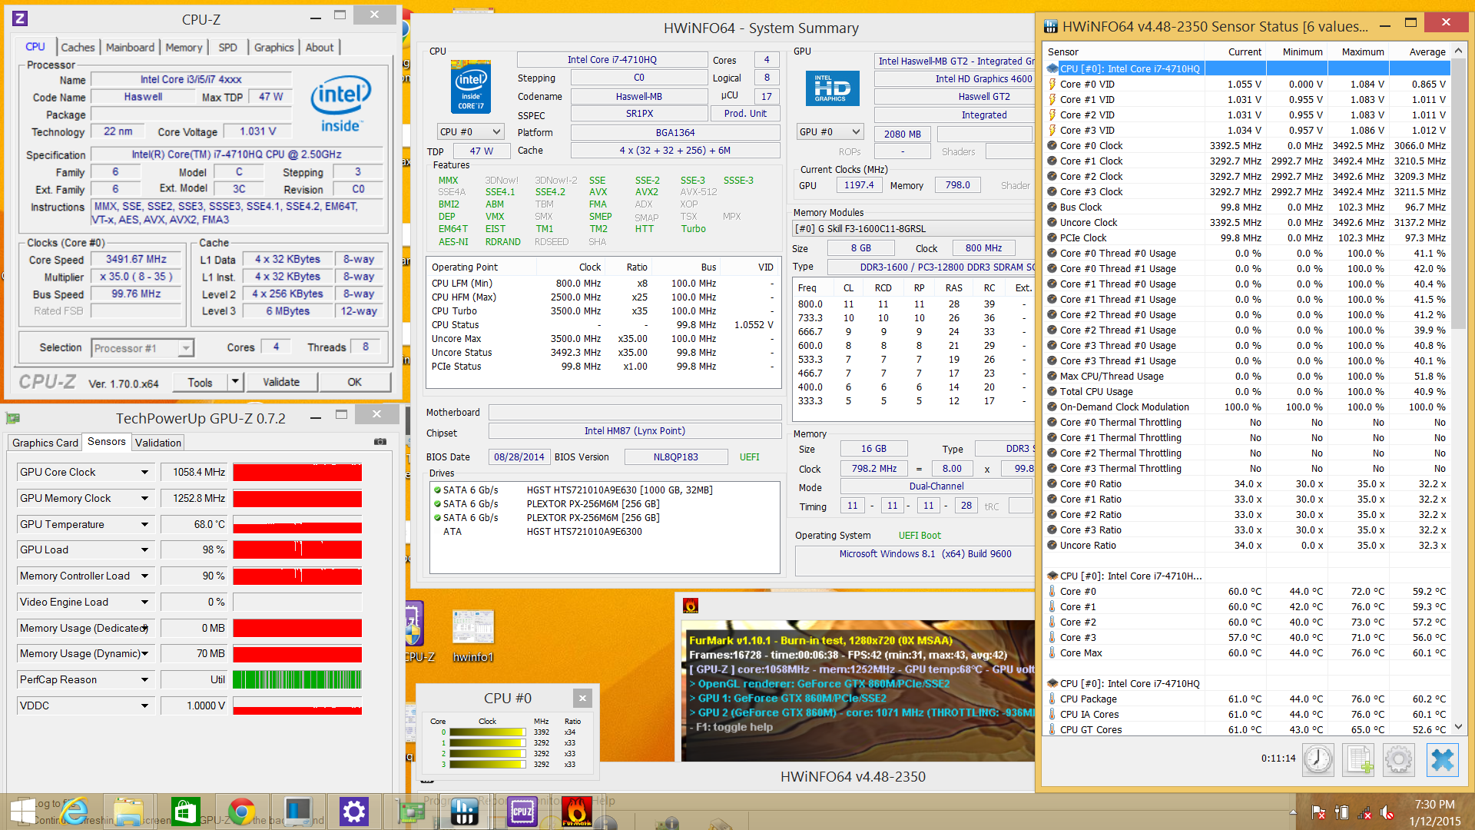Select the CPU Package temperature row
Viewport: 1475px width, 830px height.
pyautogui.click(x=1247, y=699)
